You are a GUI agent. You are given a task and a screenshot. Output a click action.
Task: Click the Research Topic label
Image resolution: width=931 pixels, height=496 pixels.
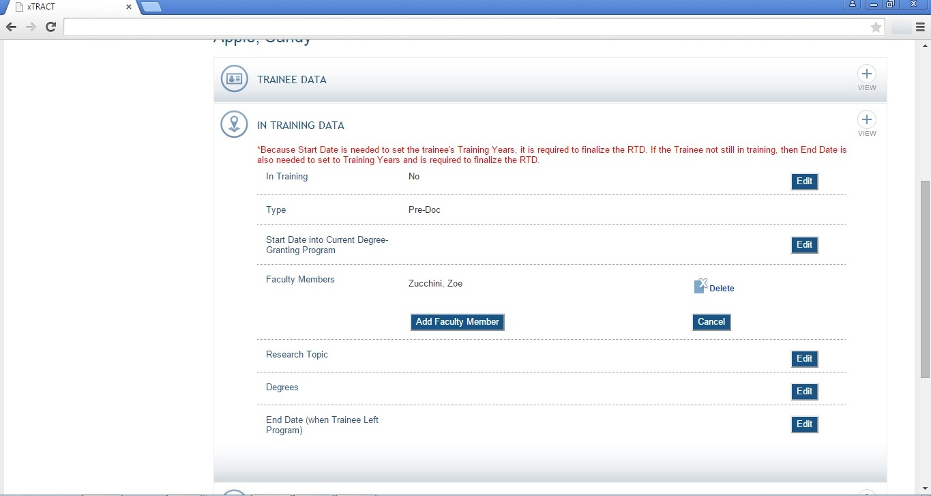(297, 355)
